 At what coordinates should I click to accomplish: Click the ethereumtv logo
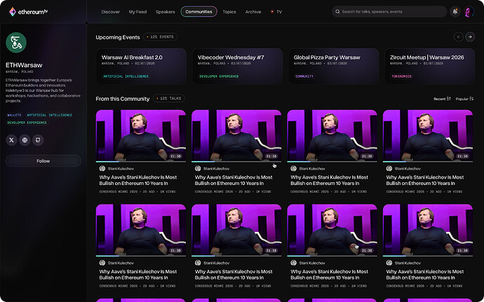coord(28,12)
